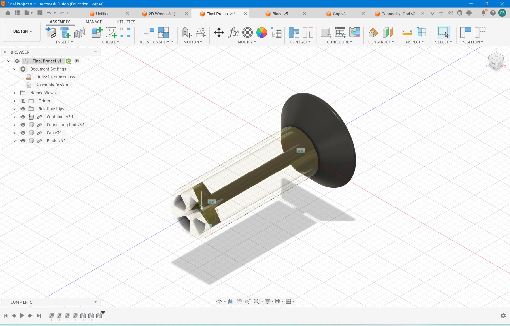Screen dimensions: 510x326
Task: Click the notifications bell icon
Action: tap(484, 13)
